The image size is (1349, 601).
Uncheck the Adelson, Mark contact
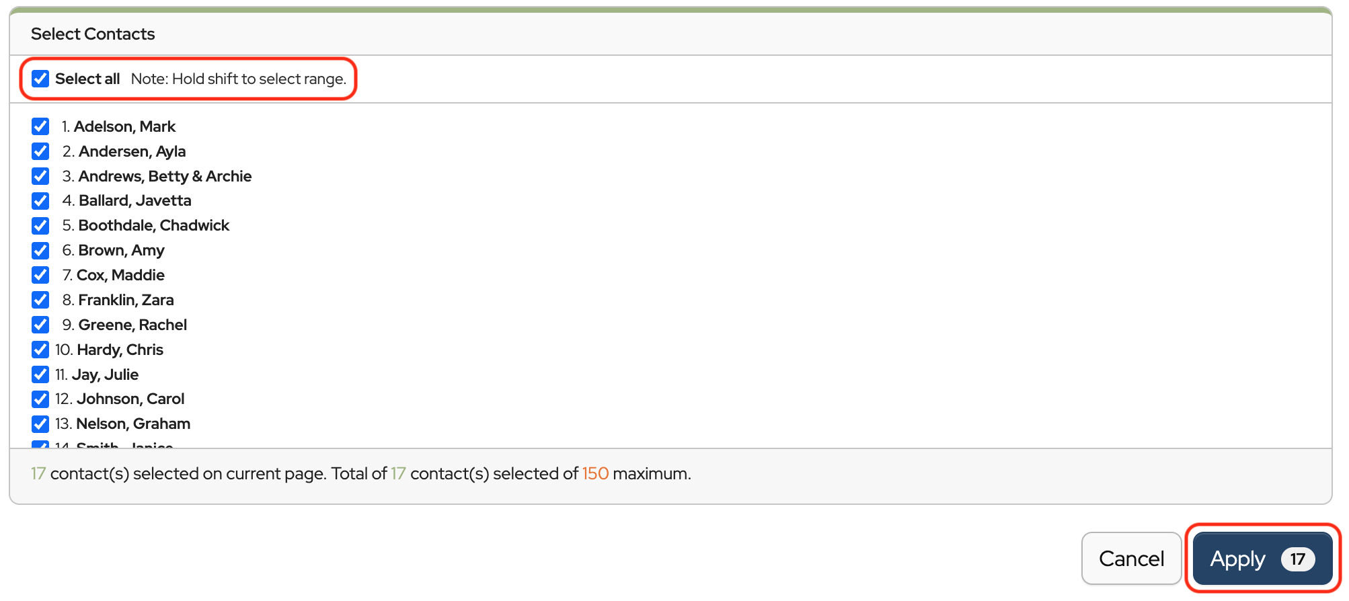coord(40,126)
